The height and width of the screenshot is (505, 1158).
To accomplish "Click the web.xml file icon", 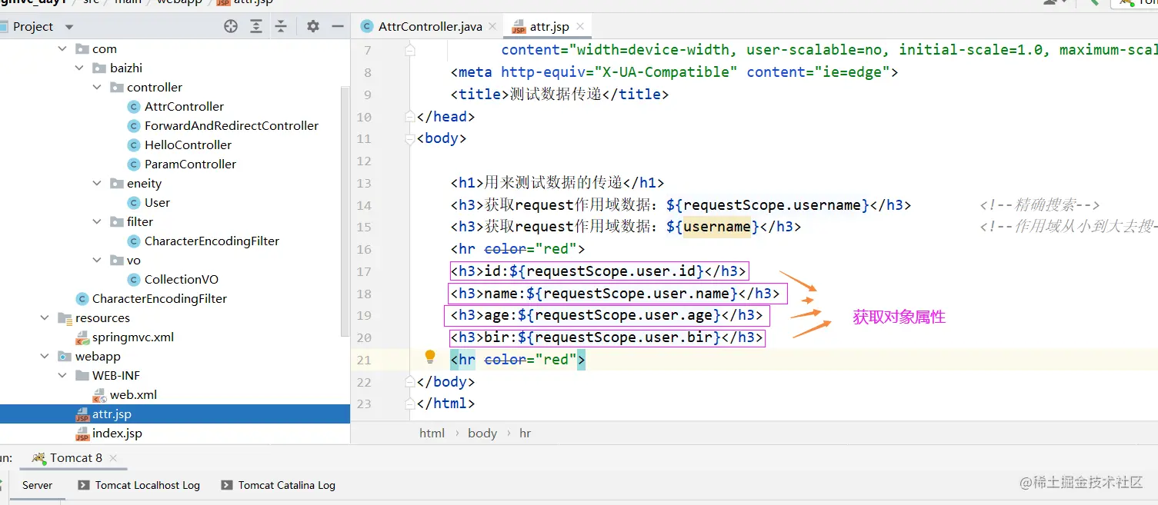I will coord(99,394).
